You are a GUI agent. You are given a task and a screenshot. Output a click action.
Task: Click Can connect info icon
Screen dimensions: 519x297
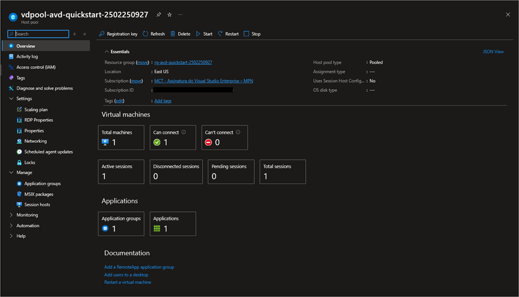pyautogui.click(x=184, y=132)
